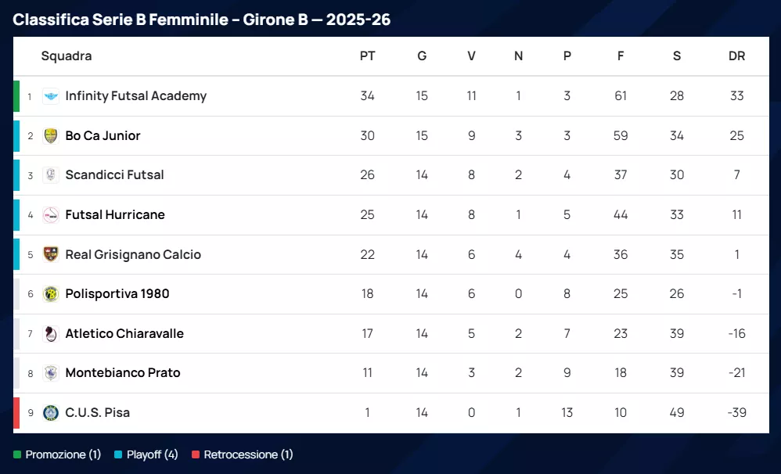Click the C.U.S. Pisa team crest

tap(51, 413)
